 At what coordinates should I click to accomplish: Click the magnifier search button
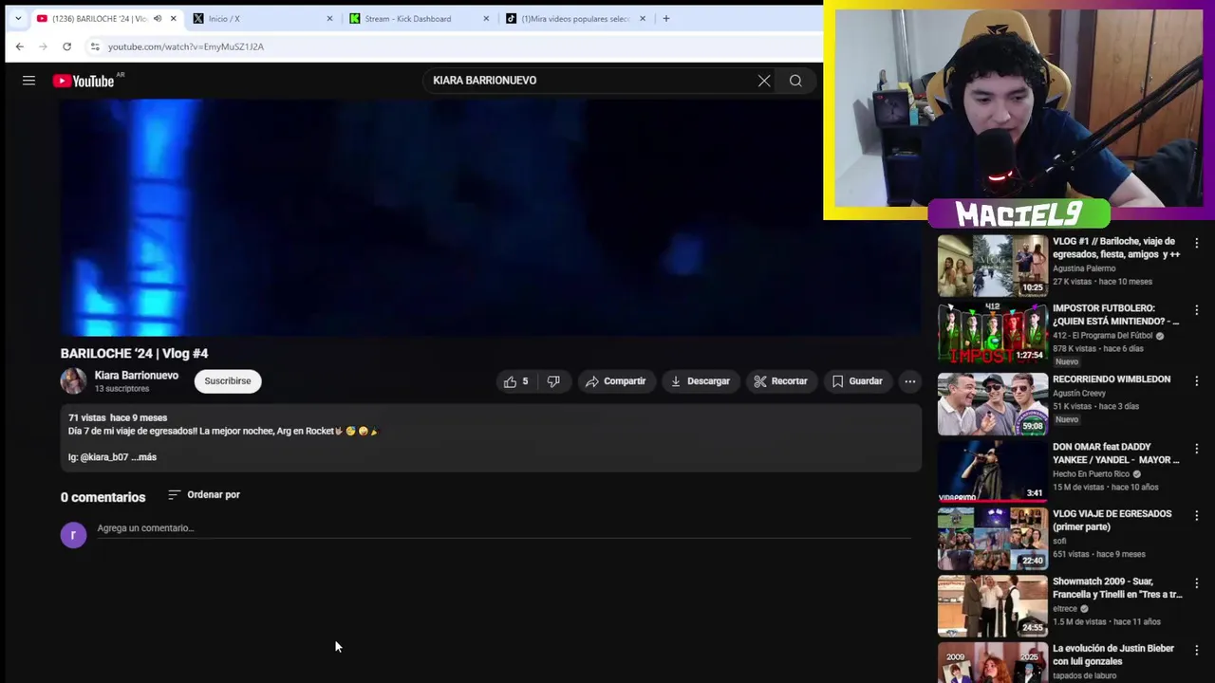(795, 81)
